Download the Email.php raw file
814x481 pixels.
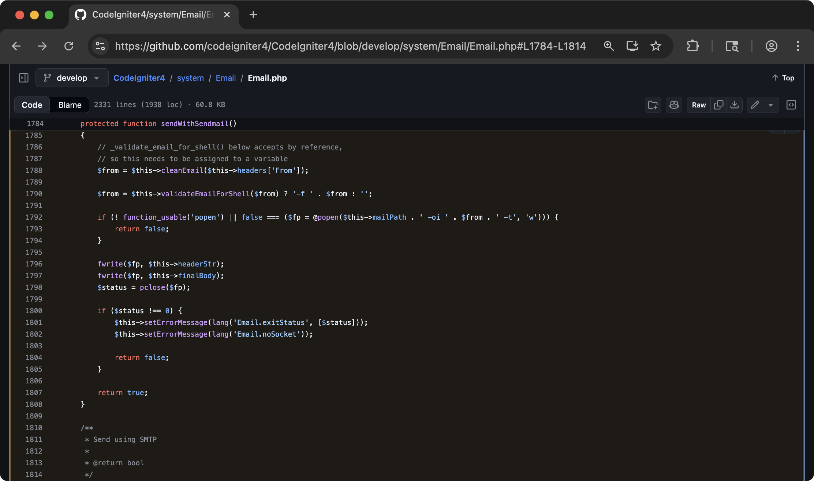pos(735,105)
